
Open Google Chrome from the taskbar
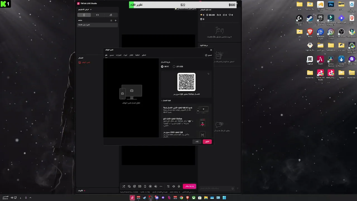click(x=181, y=198)
